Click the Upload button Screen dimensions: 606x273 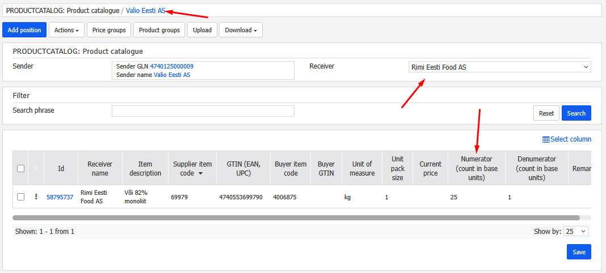(x=202, y=30)
